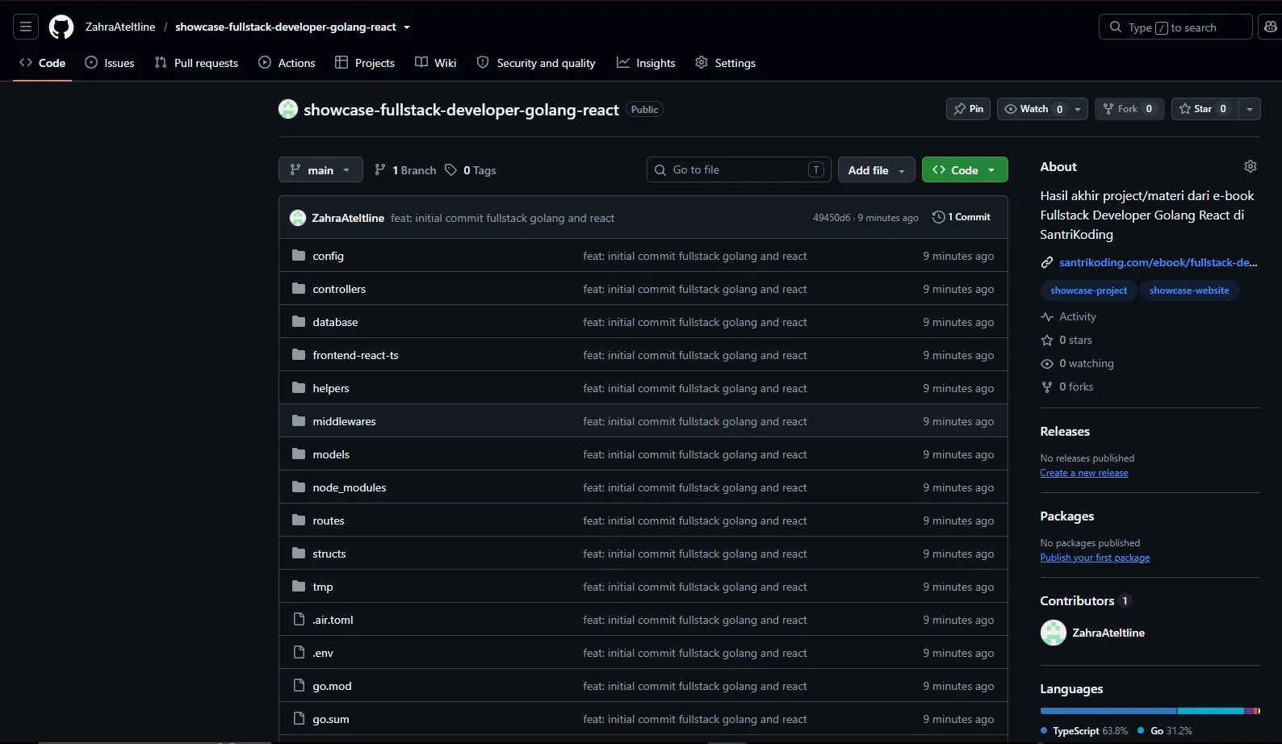This screenshot has width=1282, height=744.
Task: Go to the Actions tab
Action: pos(287,62)
